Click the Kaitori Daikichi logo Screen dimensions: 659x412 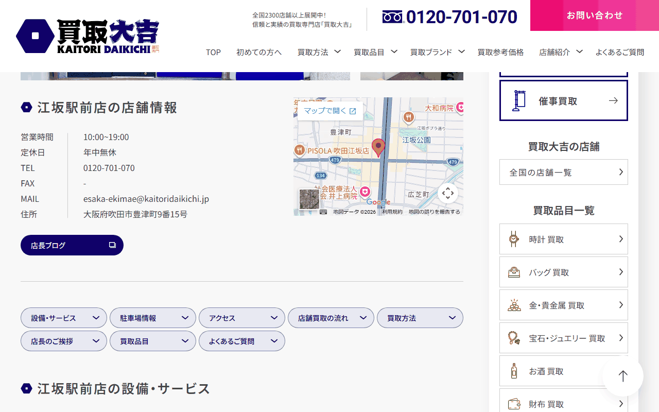88,36
